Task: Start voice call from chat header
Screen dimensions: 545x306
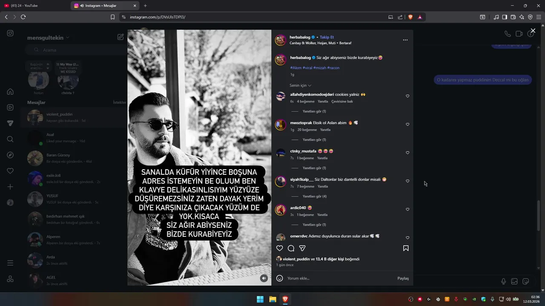Action: click(x=508, y=34)
